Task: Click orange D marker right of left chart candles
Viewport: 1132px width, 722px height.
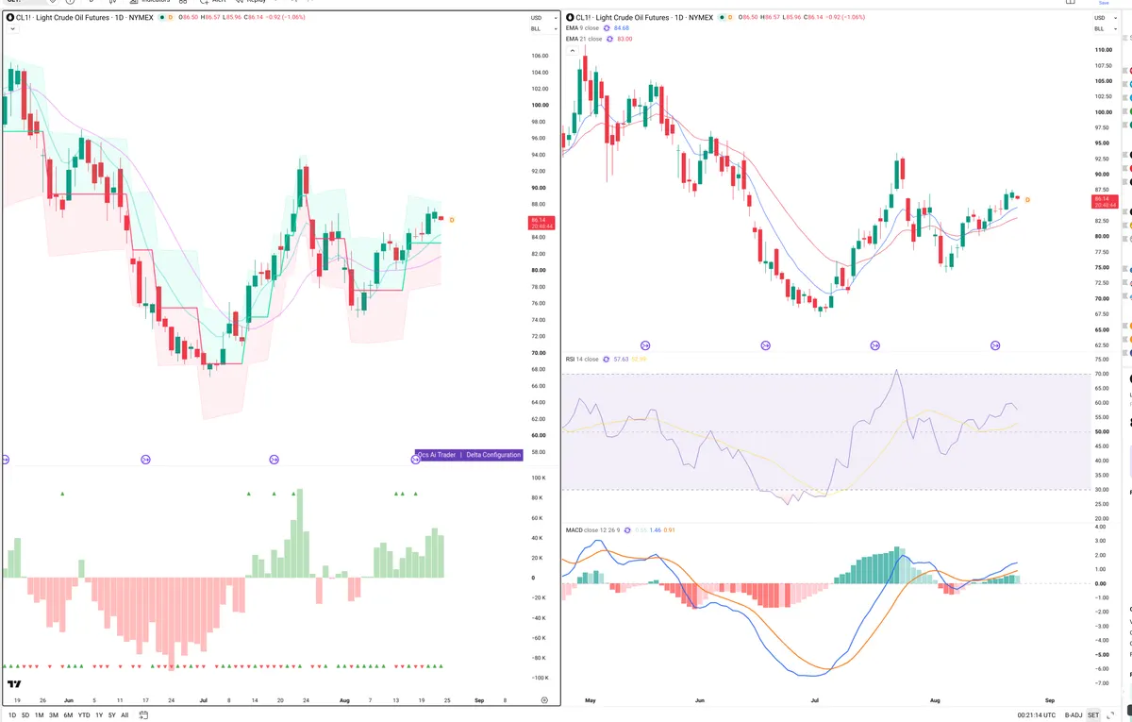Action: click(451, 220)
